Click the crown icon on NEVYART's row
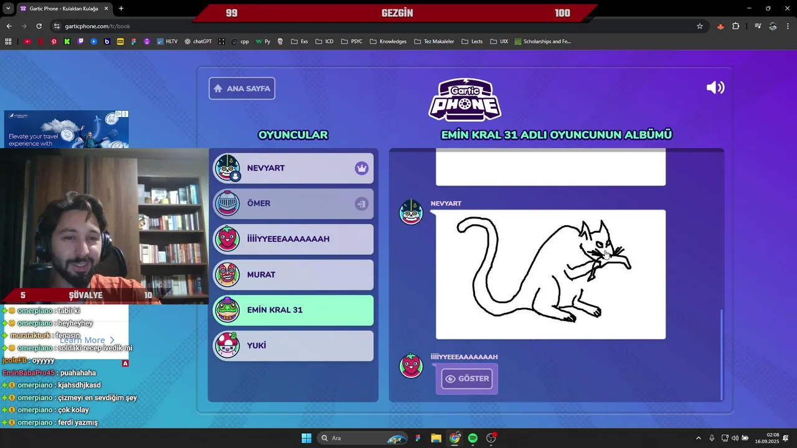 pos(362,168)
